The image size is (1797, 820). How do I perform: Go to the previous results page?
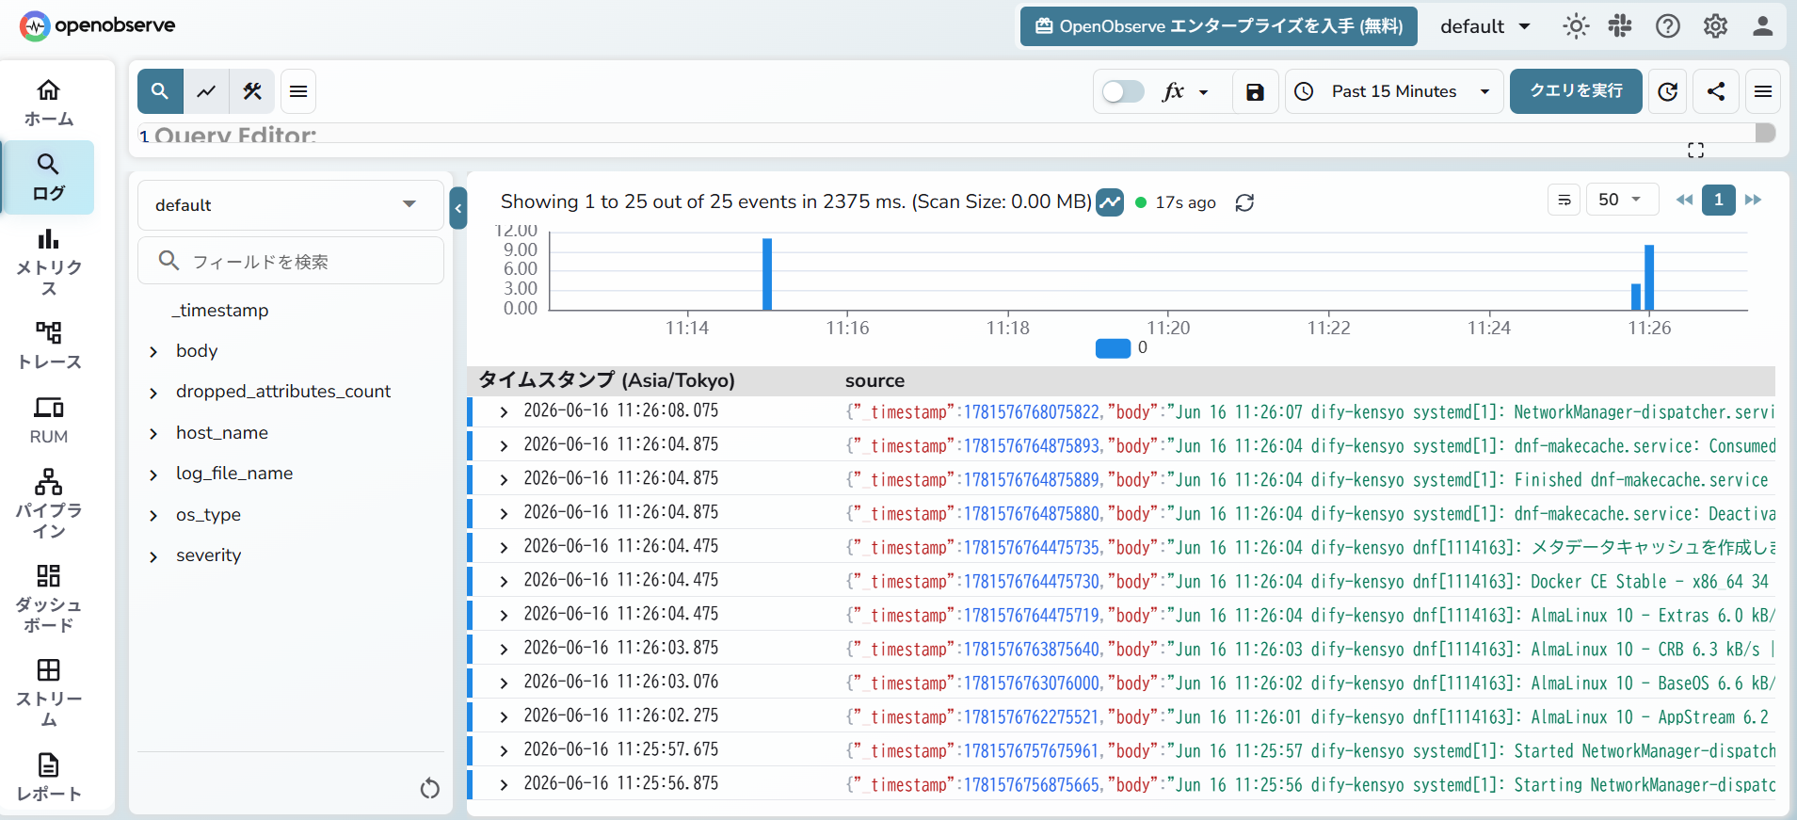tap(1684, 200)
